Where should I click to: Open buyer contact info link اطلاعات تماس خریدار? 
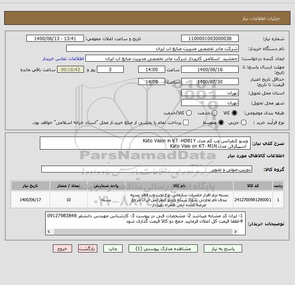(63, 59)
